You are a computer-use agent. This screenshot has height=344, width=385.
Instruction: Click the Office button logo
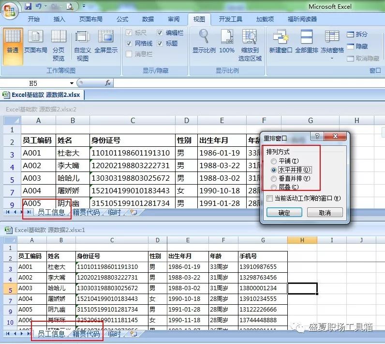pyautogui.click(x=10, y=10)
